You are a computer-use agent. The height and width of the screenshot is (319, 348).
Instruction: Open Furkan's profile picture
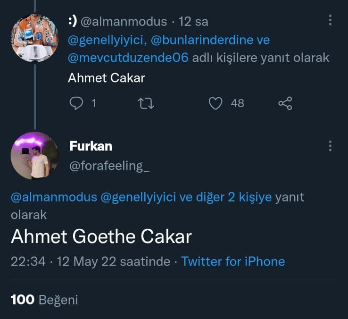34,155
